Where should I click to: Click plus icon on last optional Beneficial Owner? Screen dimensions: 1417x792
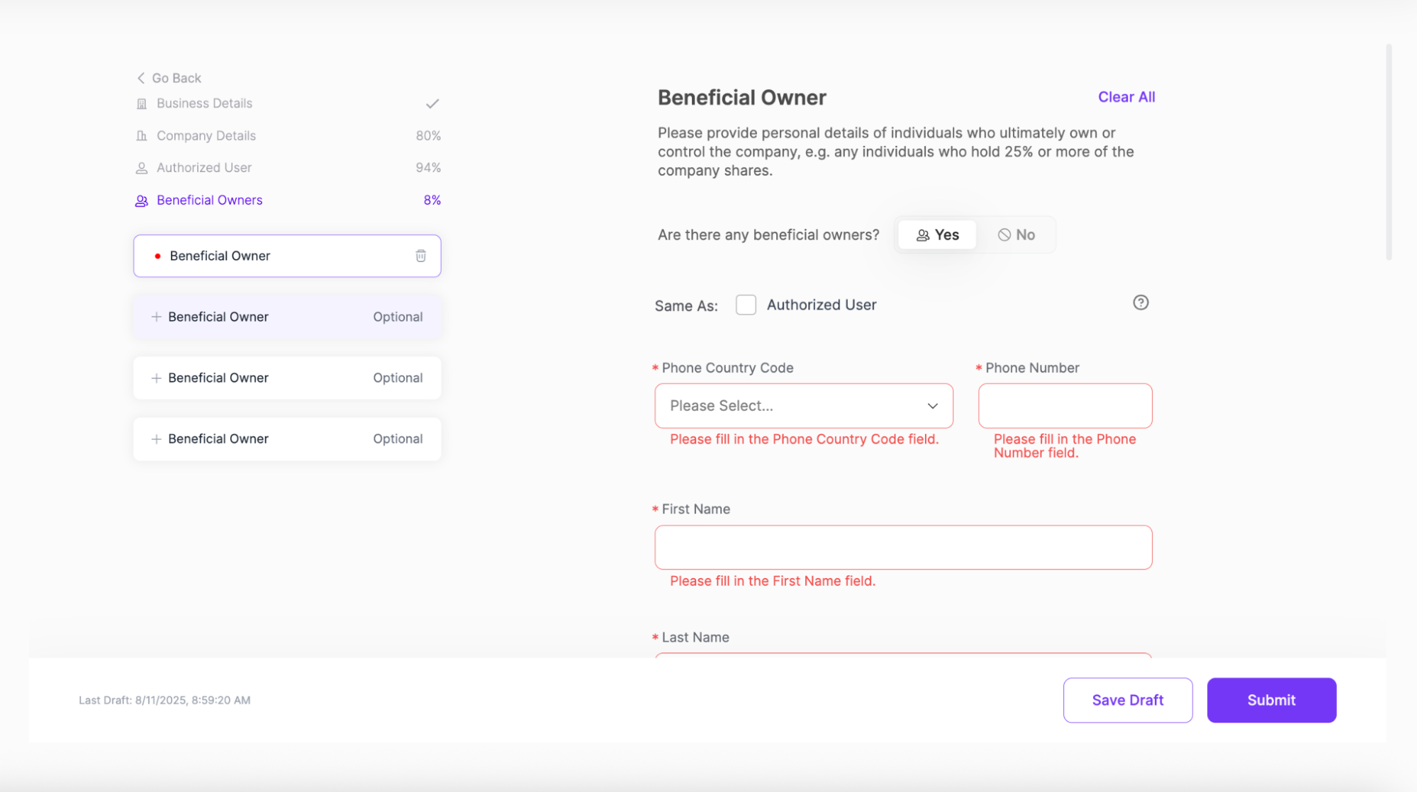pos(157,439)
